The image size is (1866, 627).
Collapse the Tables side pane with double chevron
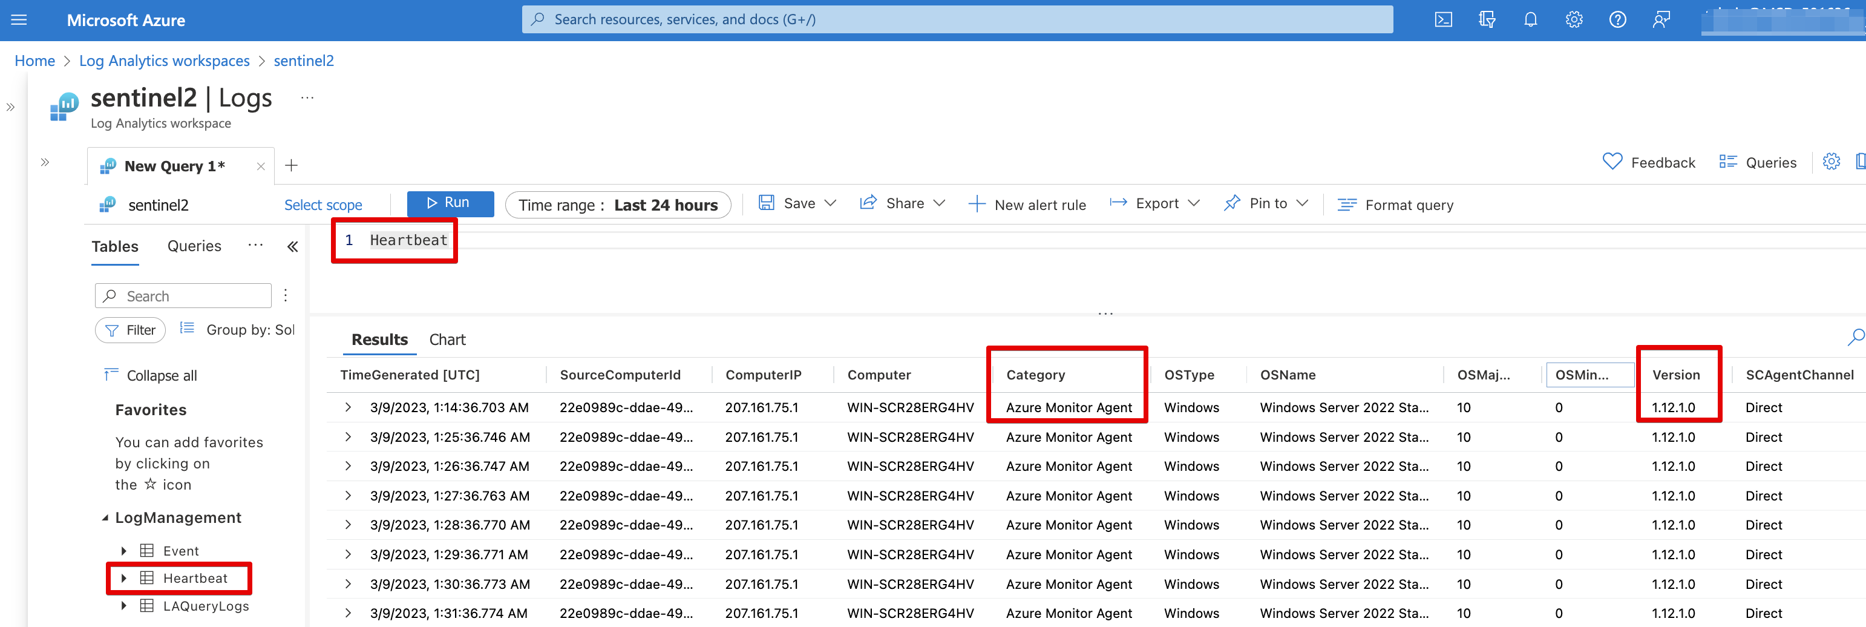pyautogui.click(x=293, y=247)
